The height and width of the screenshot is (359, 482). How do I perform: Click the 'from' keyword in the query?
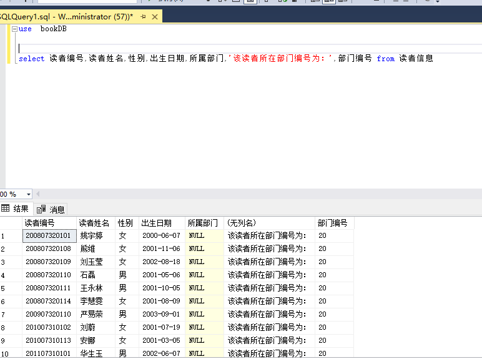tap(385, 59)
